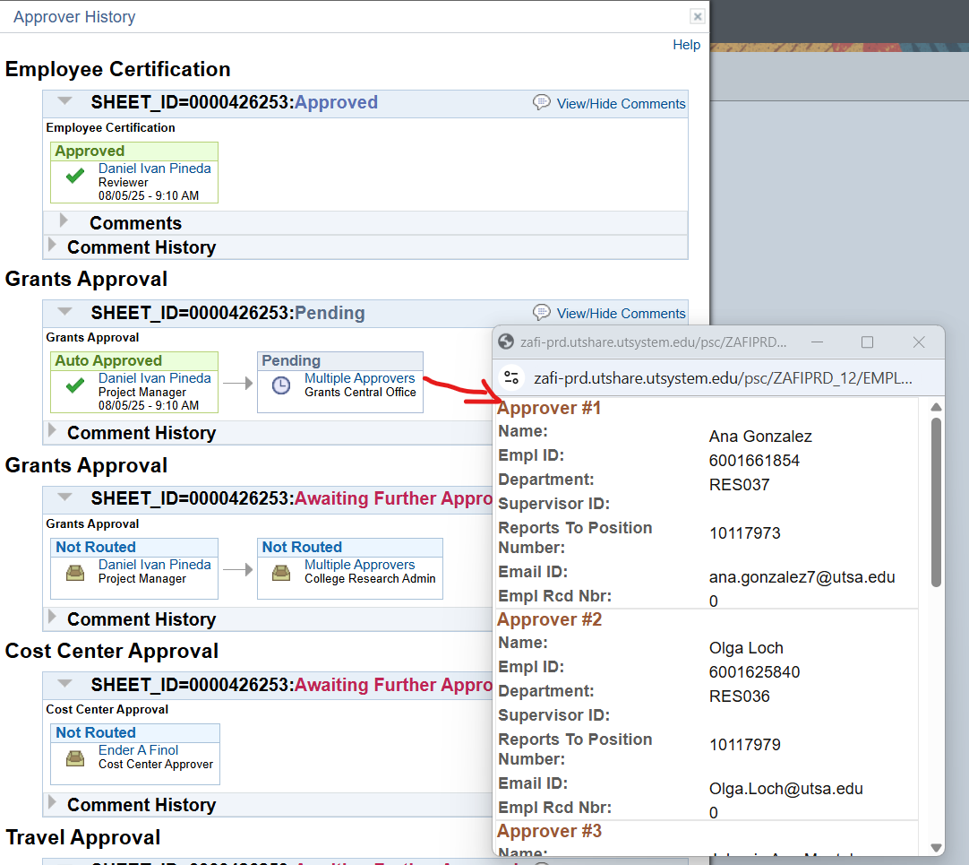Click View/Hide Comments in Employee Certification
This screenshot has height=865, width=969.
pos(621,103)
